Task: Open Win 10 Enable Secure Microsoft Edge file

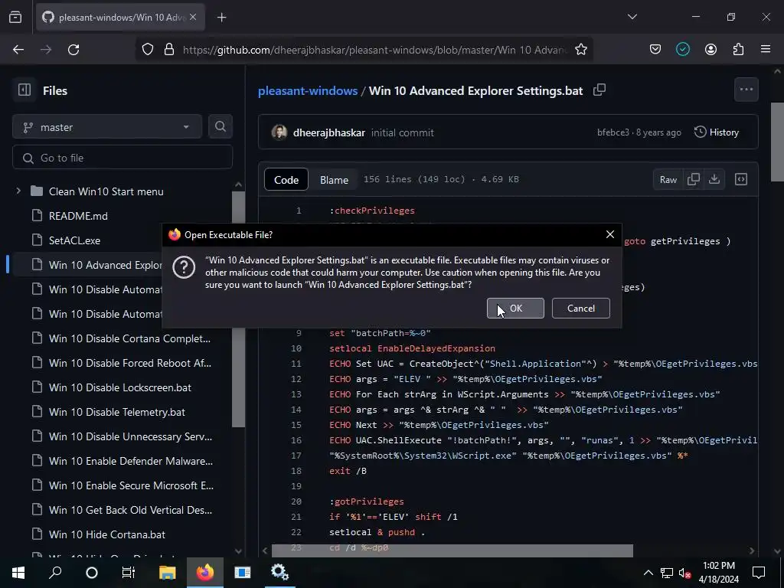Action: (x=131, y=485)
